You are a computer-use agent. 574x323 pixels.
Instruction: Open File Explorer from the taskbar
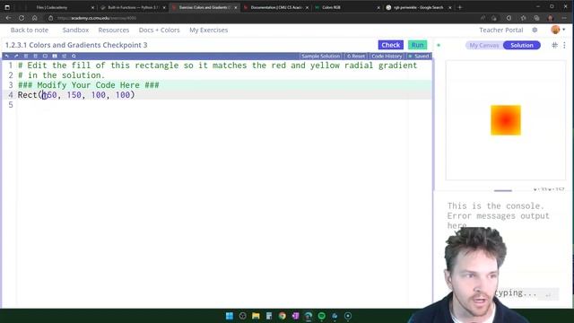[x=256, y=316]
